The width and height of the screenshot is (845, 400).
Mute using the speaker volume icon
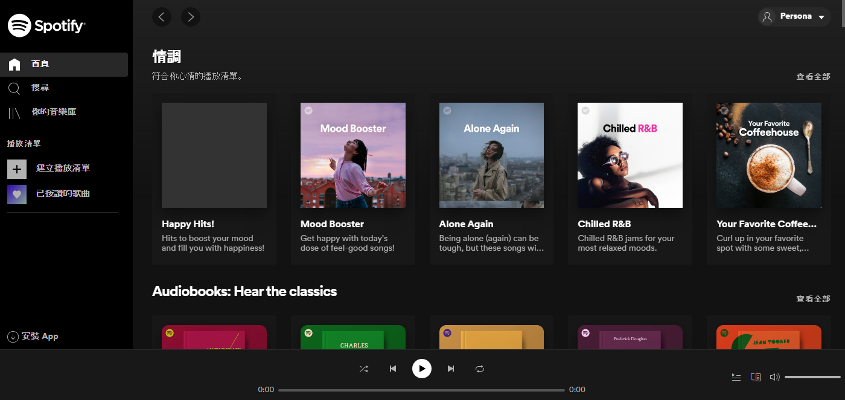pos(774,377)
